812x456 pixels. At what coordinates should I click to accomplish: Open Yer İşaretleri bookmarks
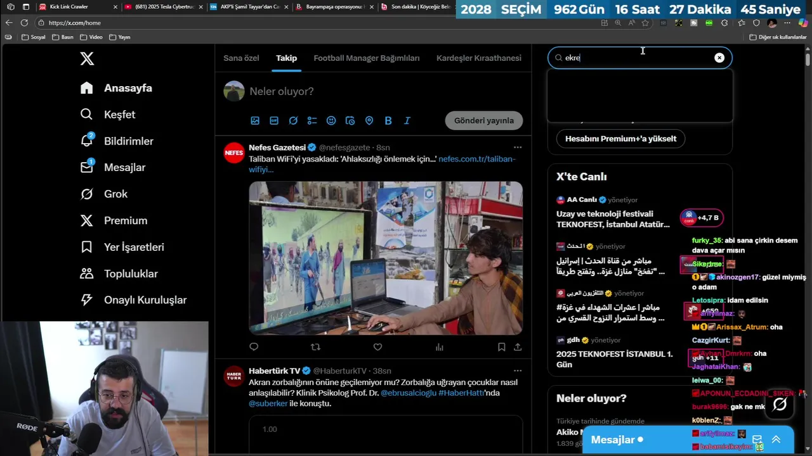coord(122,247)
